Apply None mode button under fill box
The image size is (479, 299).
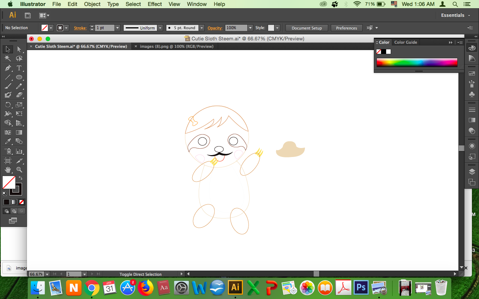pos(22,202)
